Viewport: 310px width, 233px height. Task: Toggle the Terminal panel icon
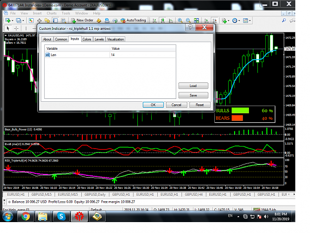56,20
